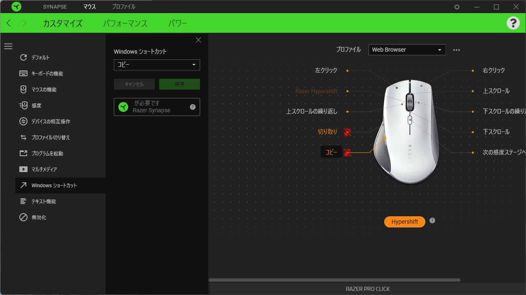Open the パフォーマンス tab
Screen dimensions: 526x295
click(125, 23)
